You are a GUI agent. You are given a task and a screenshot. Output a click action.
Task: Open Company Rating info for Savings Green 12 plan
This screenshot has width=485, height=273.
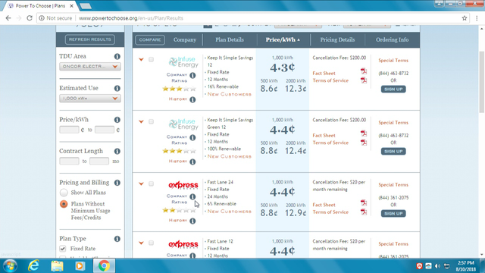click(x=192, y=137)
